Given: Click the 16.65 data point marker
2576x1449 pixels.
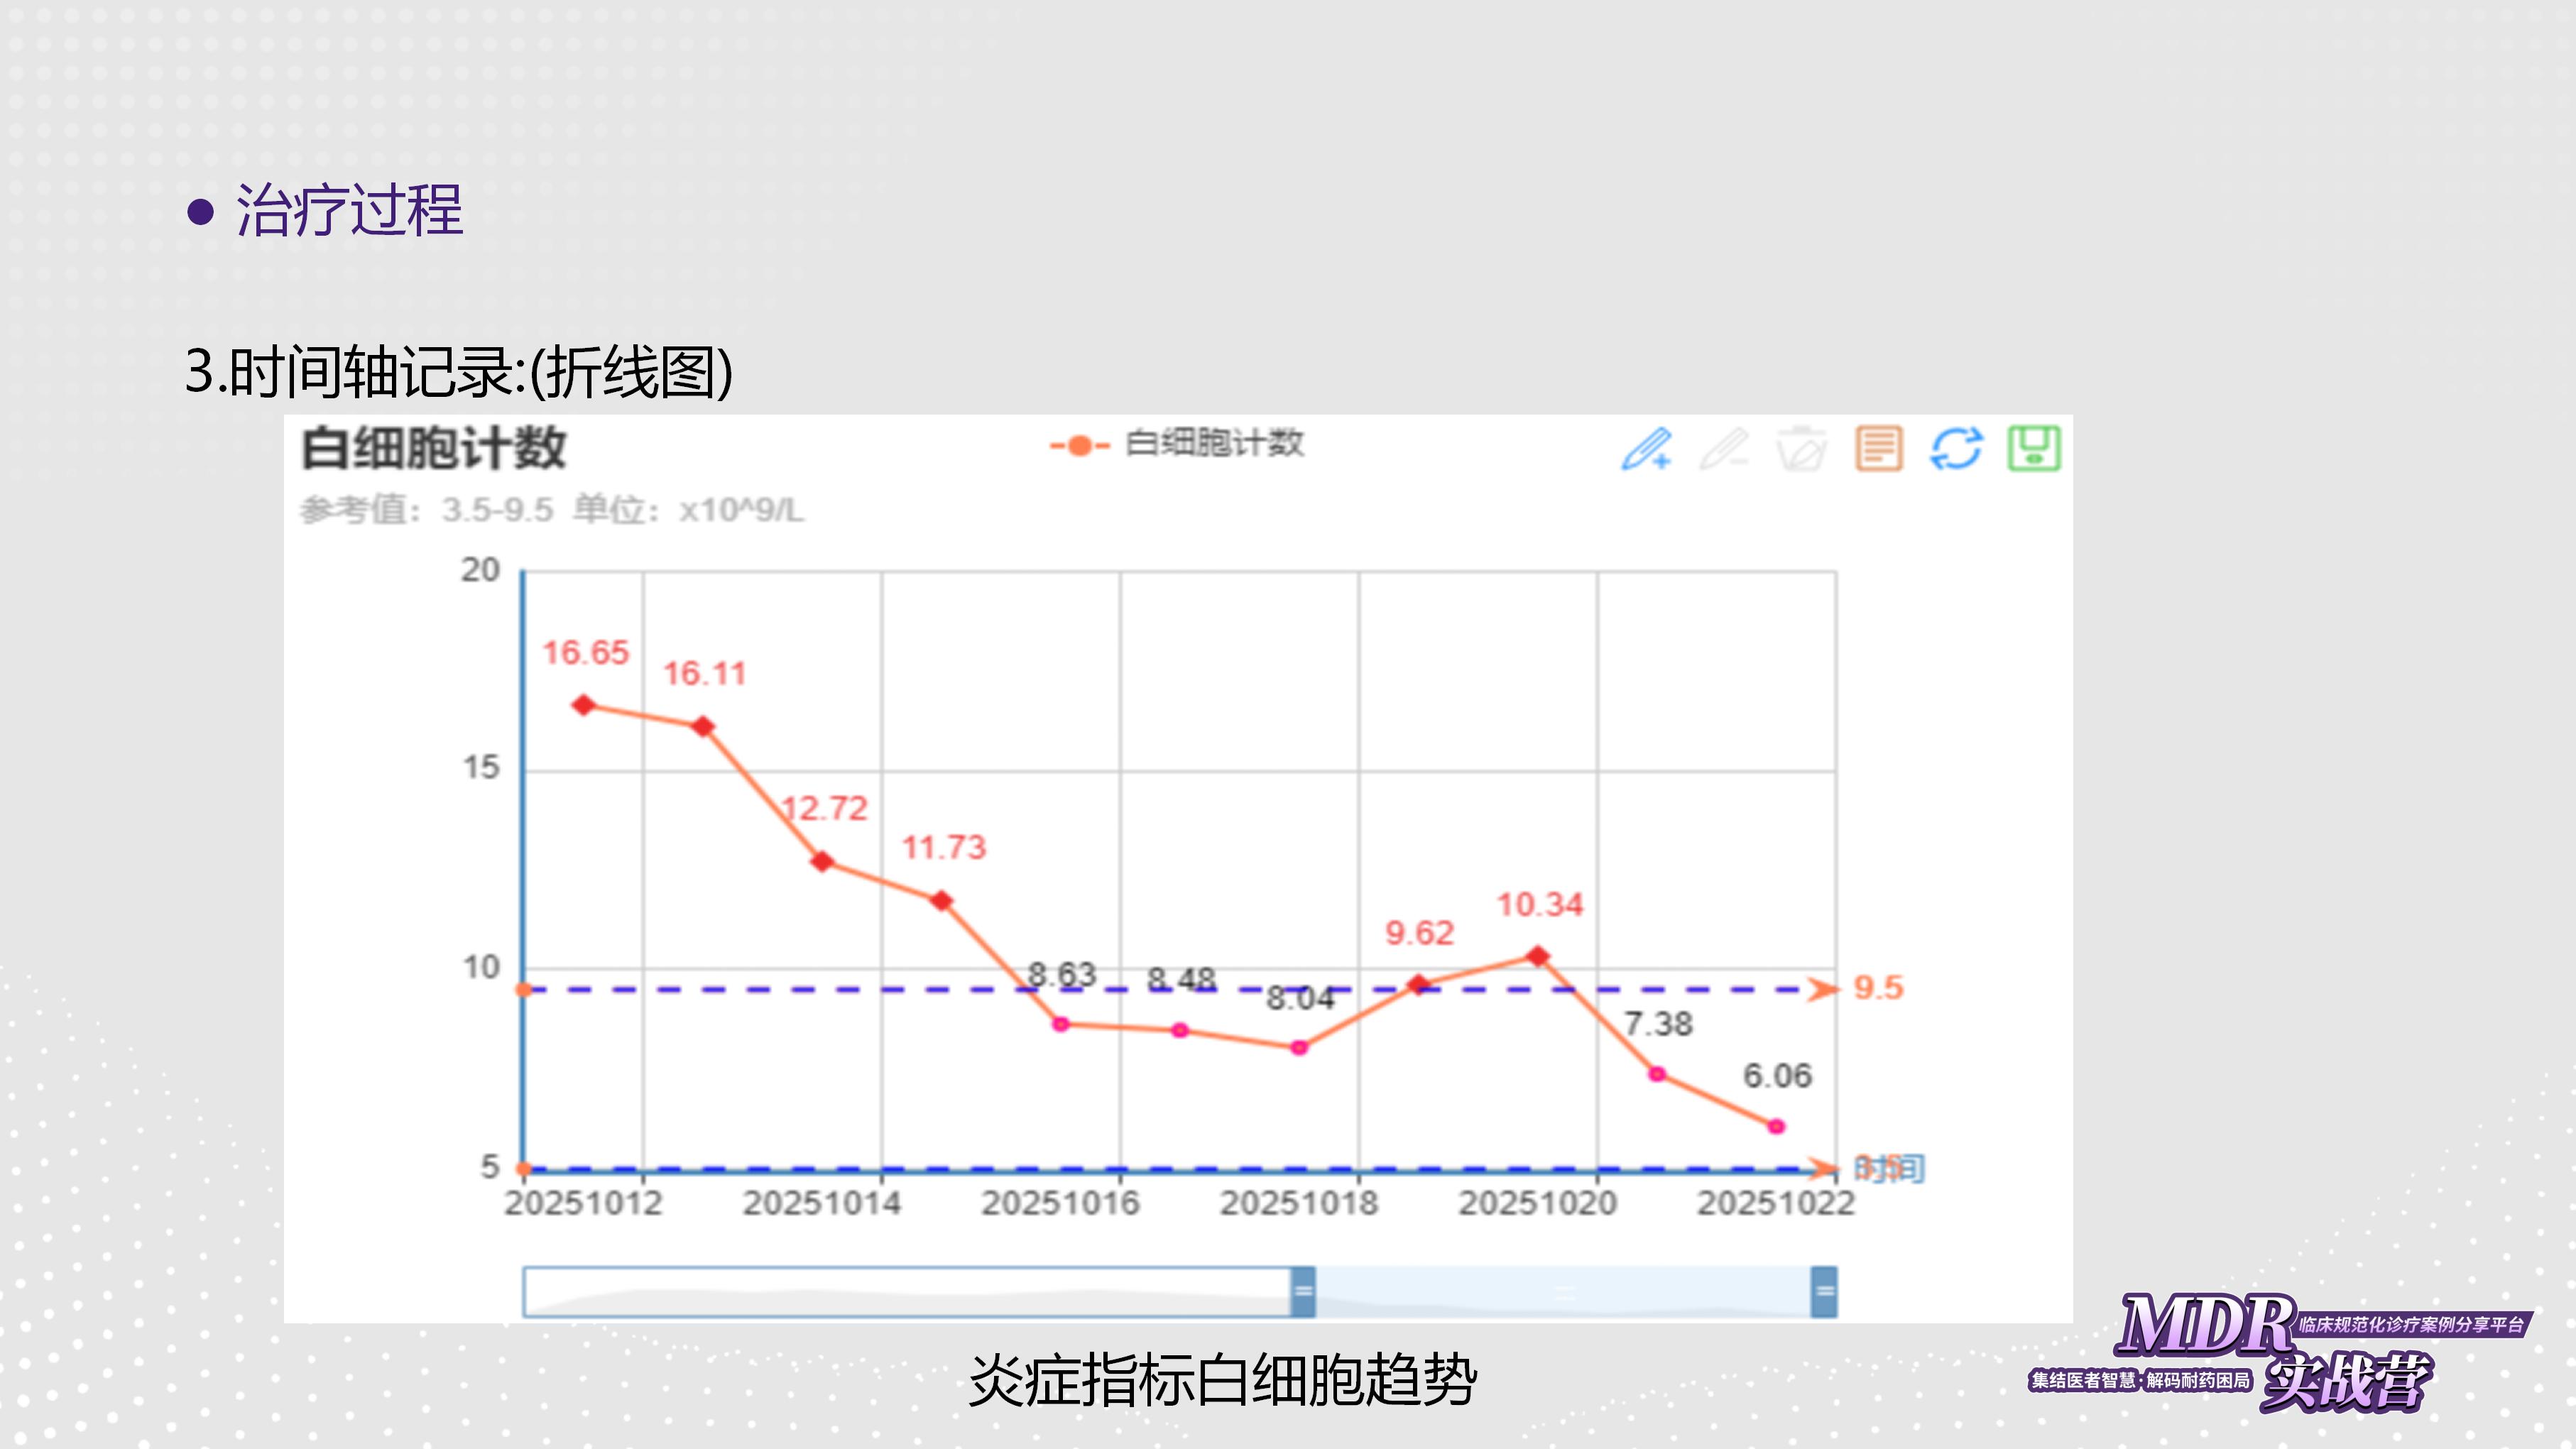Looking at the screenshot, I should [x=584, y=706].
